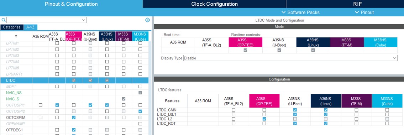Select the A->Z sorting tab
This screenshot has height=135, width=404.
[x=30, y=27]
